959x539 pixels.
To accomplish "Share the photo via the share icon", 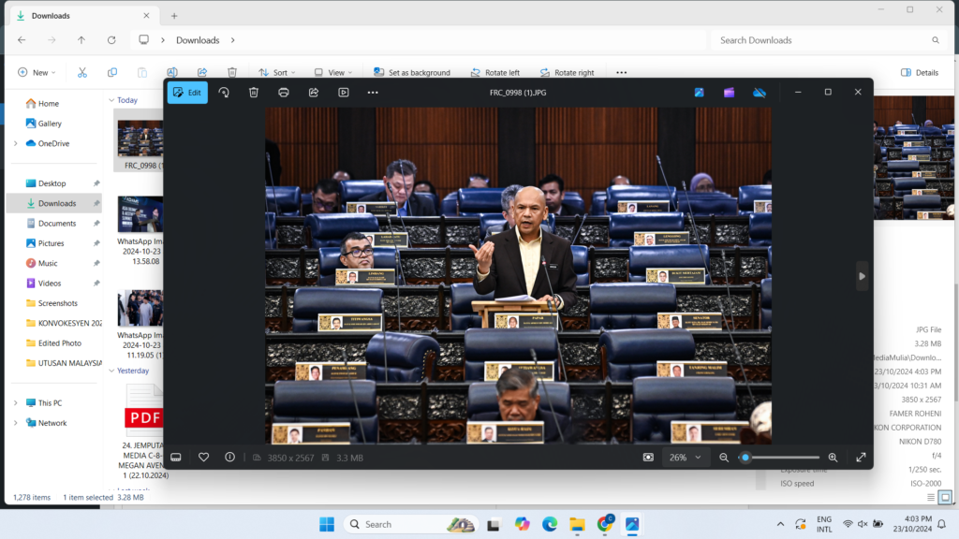I will (314, 93).
